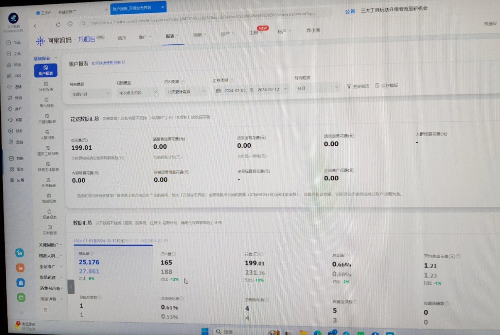500x335 pixels.
Task: Switch to 极速版 at top right
Action: 491,23
